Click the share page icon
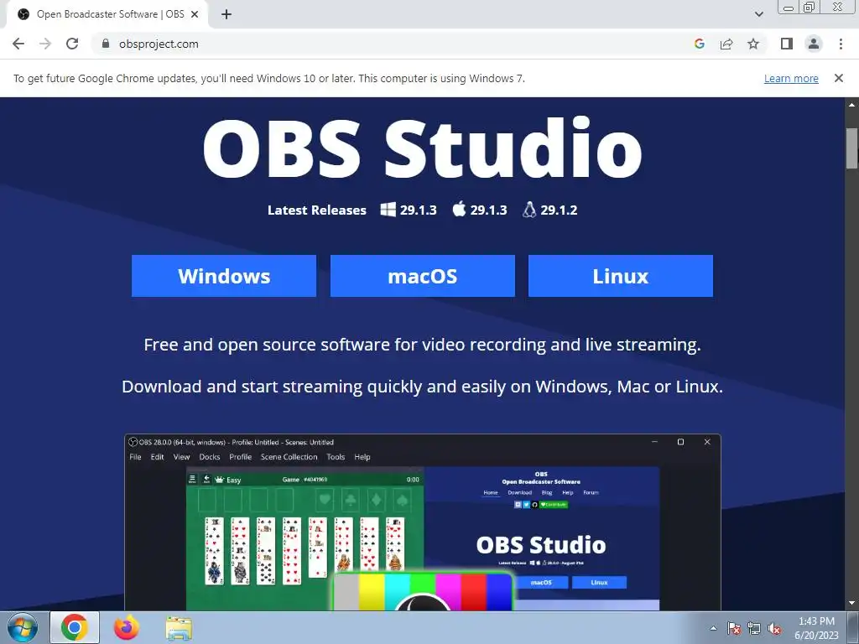Viewport: 859px width, 644px height. [726, 44]
